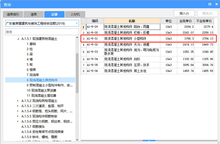Close the 查询 dialog window
220x144 pixels.
(x=216, y=4)
